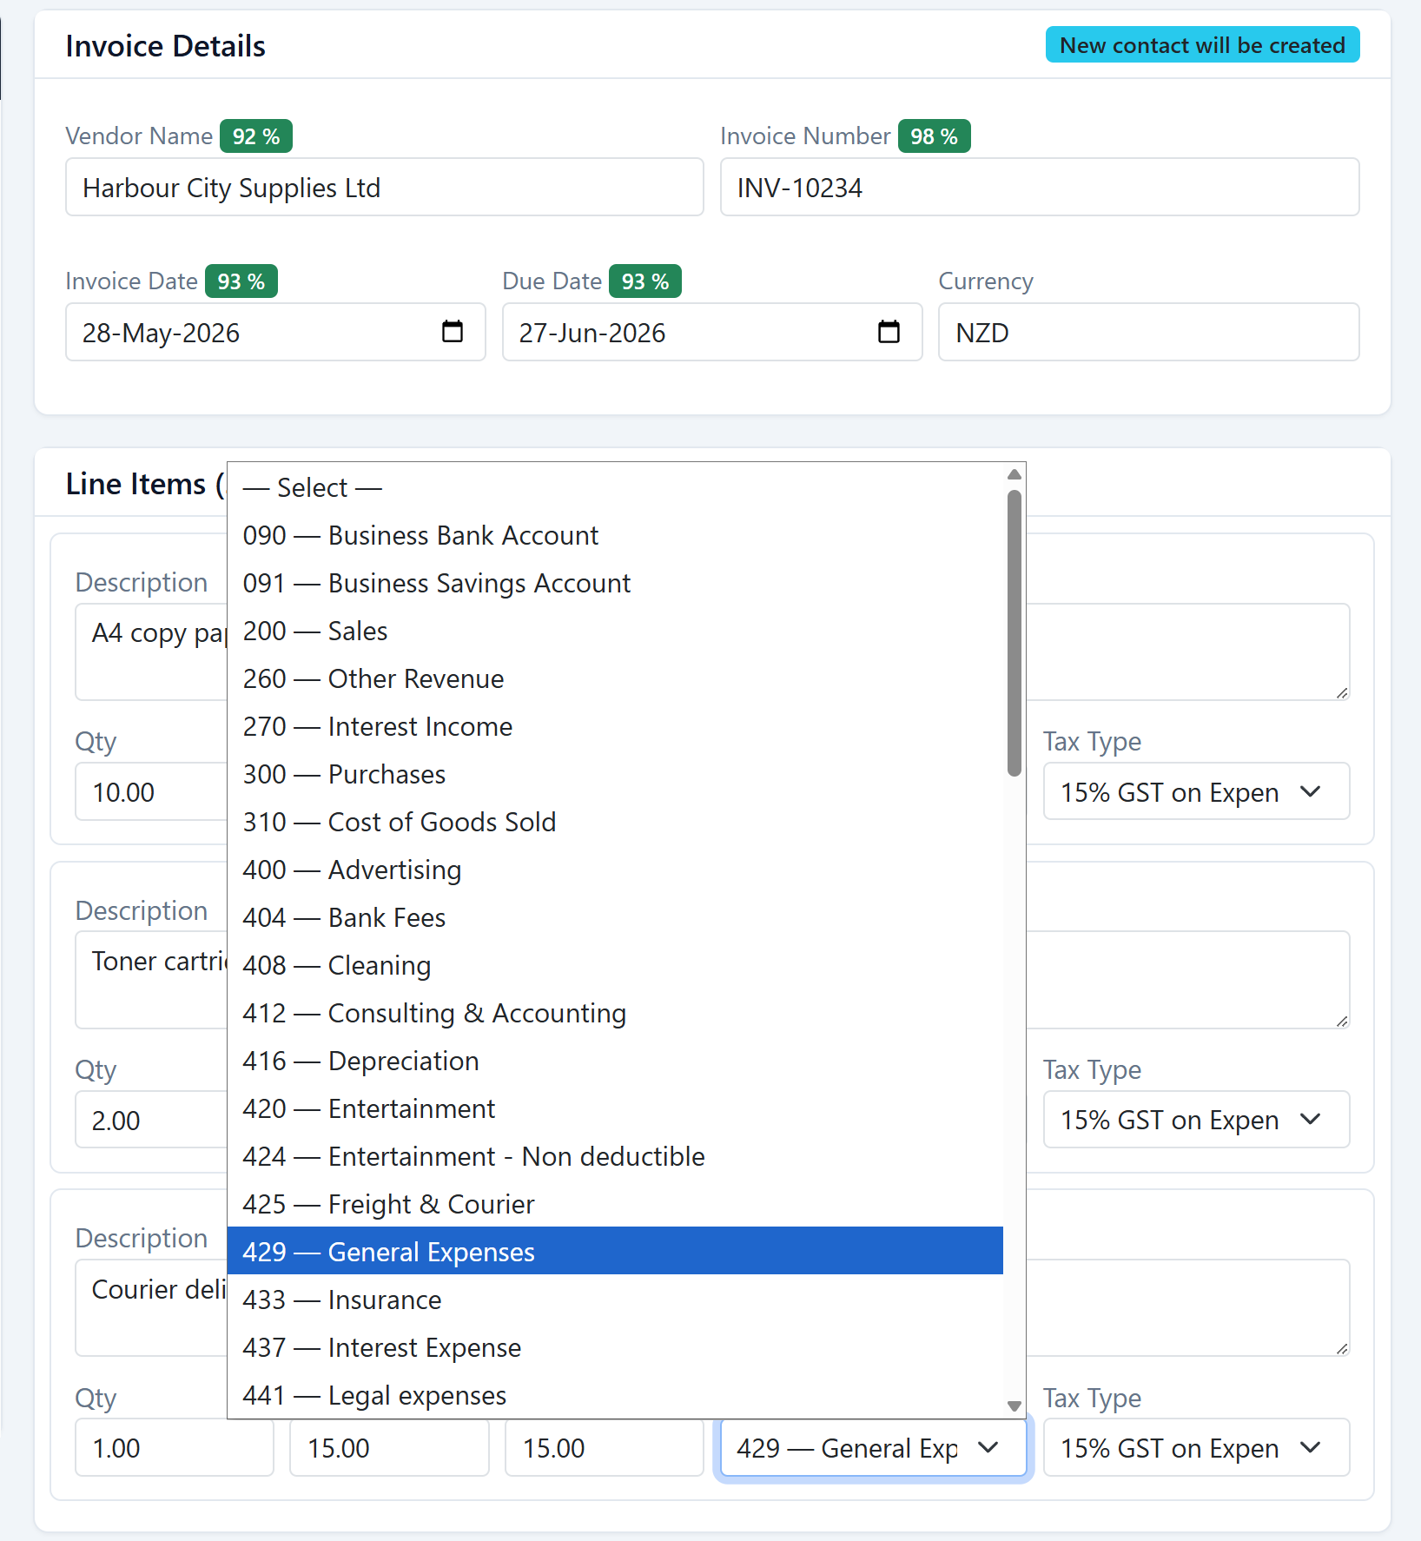Pick 412 — Consulting & Accounting
The height and width of the screenshot is (1541, 1421).
pyautogui.click(x=615, y=1013)
